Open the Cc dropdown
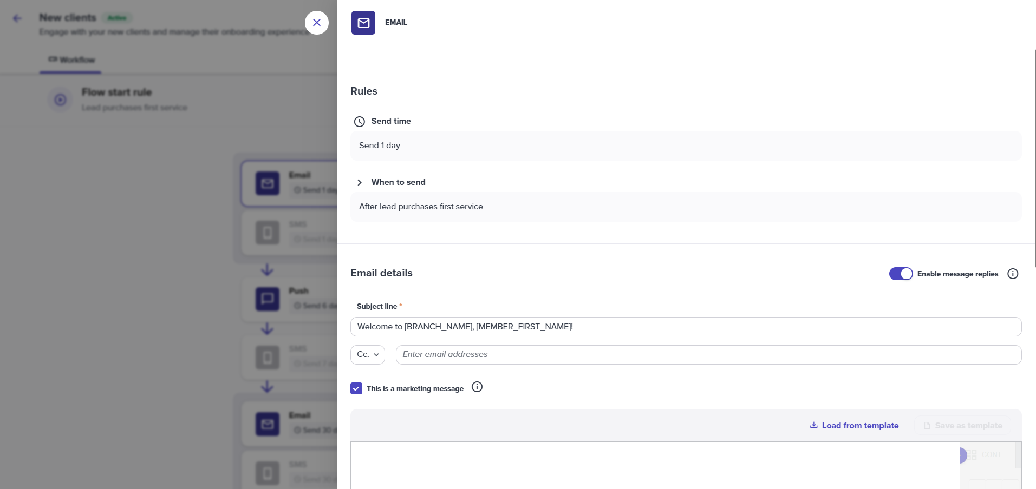Viewport: 1036px width, 489px height. click(x=368, y=355)
